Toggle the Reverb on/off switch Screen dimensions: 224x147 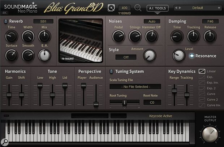(6, 21)
